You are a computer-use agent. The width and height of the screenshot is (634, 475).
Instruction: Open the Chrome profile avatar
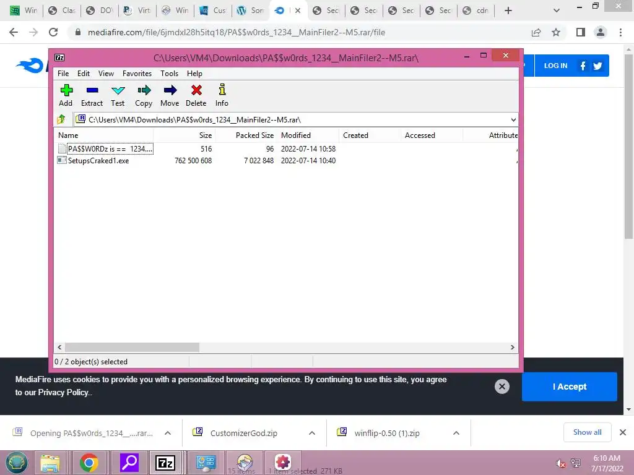601,32
